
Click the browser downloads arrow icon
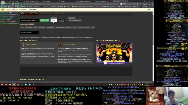click(x=150, y=4)
